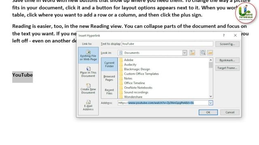Click inside the Address URL field
This screenshot has height=145, width=259.
click(x=163, y=103)
